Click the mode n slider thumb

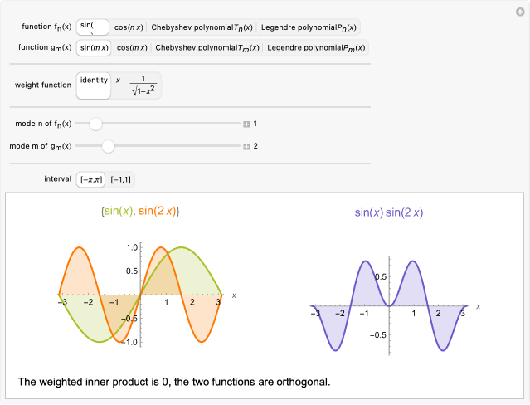point(95,124)
